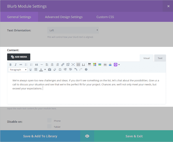
Task: Toggle underline formatting
Action: pos(31,70)
